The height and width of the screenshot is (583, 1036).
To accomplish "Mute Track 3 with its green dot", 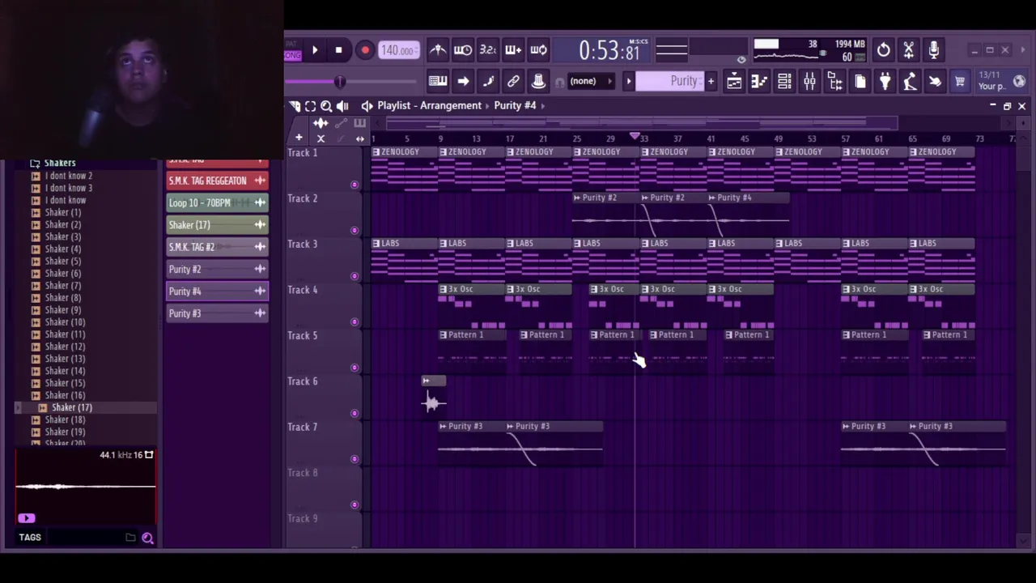I will click(354, 276).
